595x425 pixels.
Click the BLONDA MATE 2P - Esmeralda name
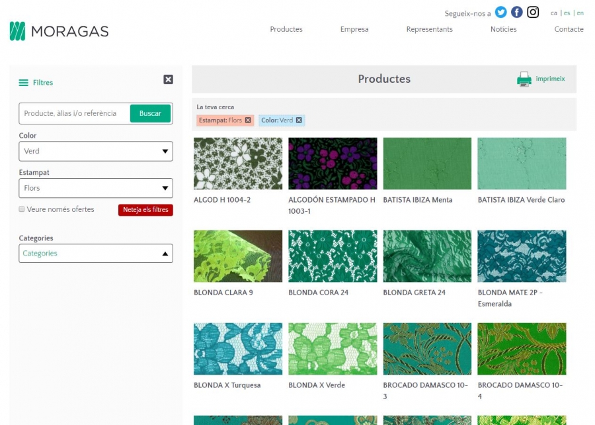(x=510, y=298)
